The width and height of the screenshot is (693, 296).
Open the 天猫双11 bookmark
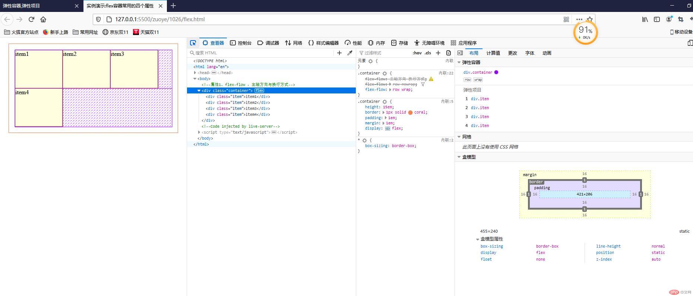point(146,32)
